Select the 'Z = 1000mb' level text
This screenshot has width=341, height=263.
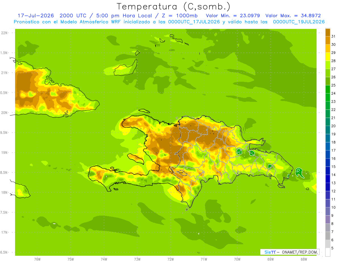[179, 16]
